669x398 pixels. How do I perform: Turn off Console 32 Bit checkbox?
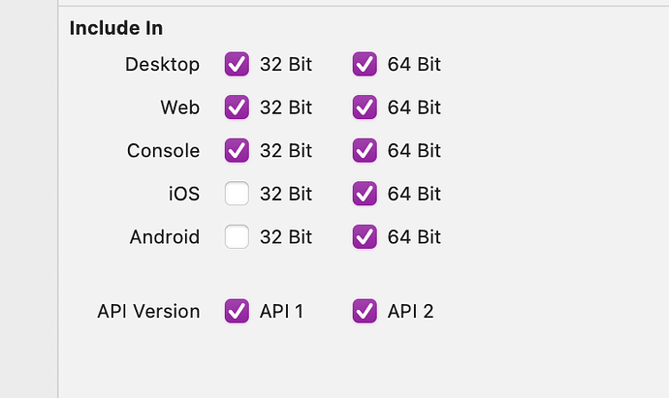[237, 151]
